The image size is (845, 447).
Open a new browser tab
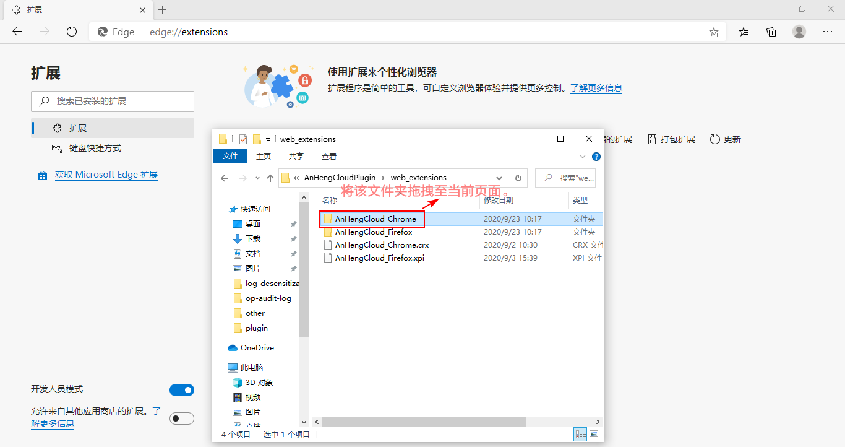pos(163,10)
